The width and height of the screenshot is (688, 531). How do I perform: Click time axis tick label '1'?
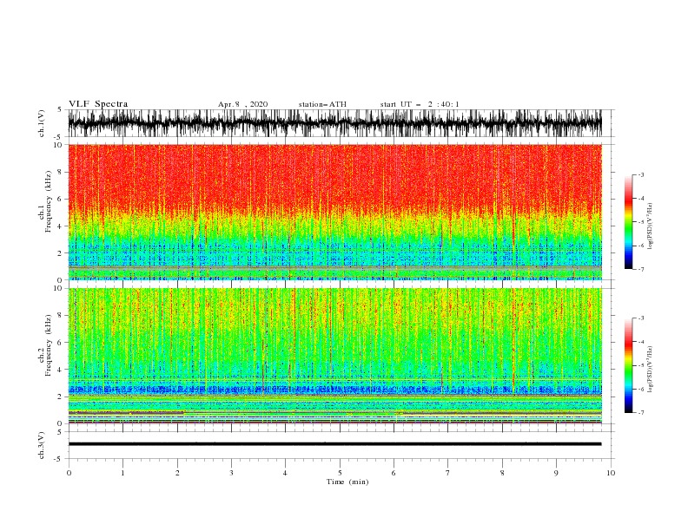pyautogui.click(x=122, y=473)
